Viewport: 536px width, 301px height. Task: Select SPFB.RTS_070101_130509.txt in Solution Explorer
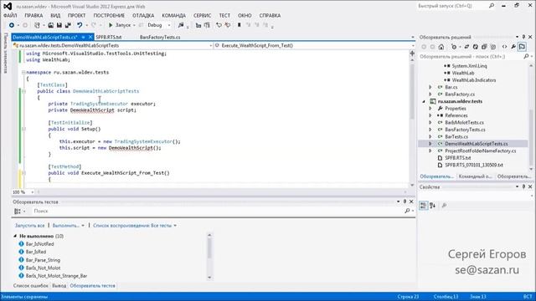click(x=474, y=165)
